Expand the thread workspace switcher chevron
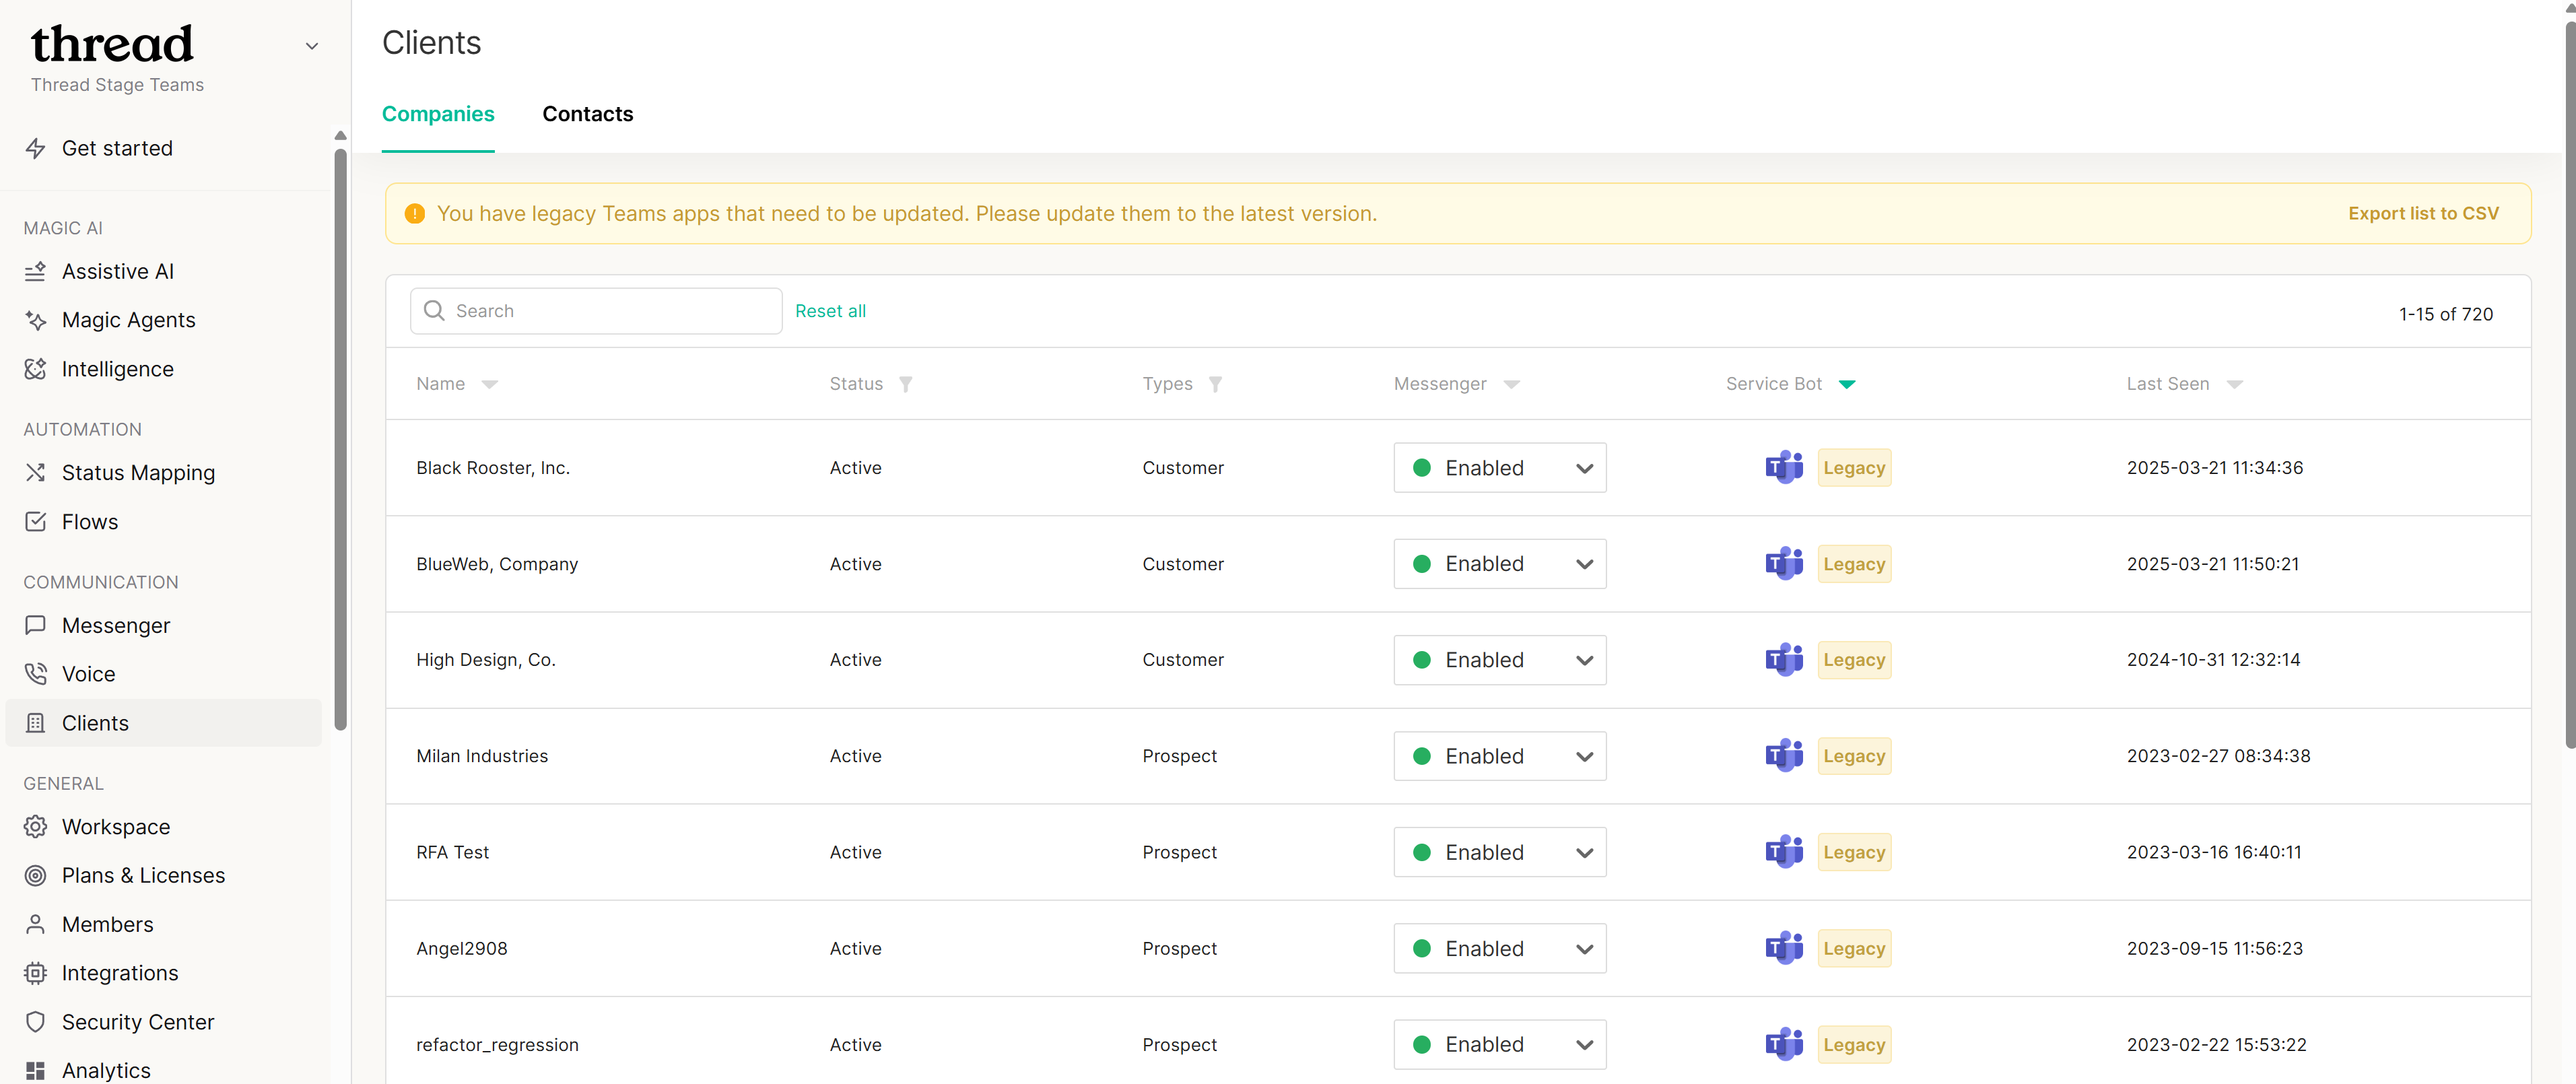This screenshot has height=1084, width=2576. click(x=312, y=46)
